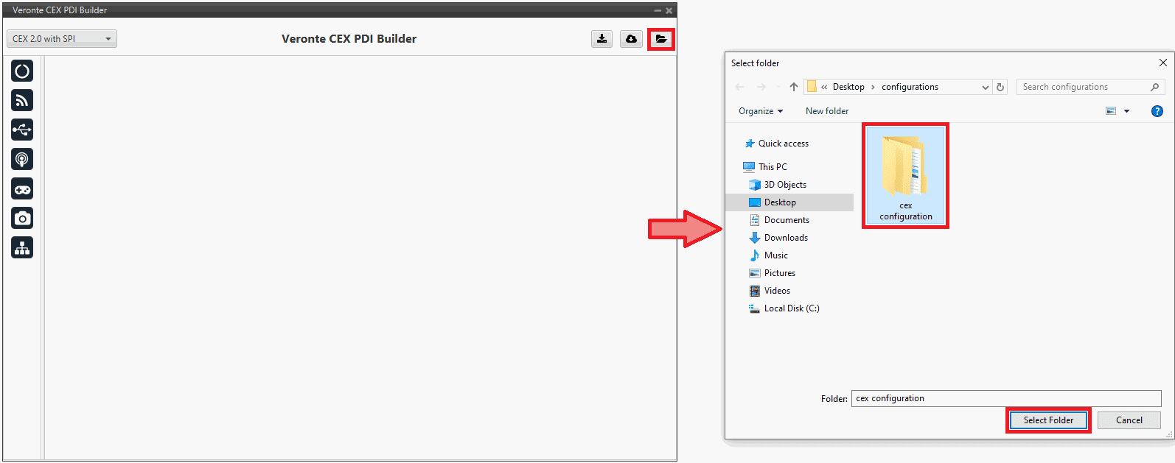Open the Organize dropdown menu

click(760, 111)
